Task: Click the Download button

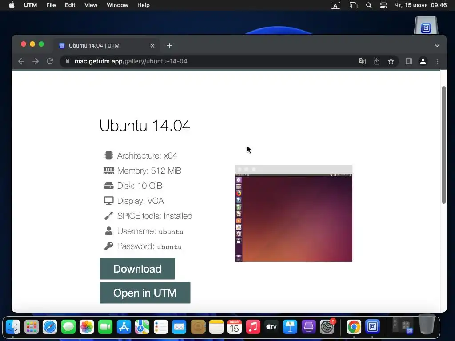Action: 137,269
